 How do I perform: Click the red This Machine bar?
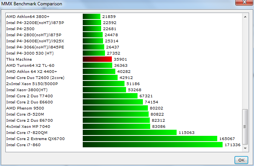97,59
